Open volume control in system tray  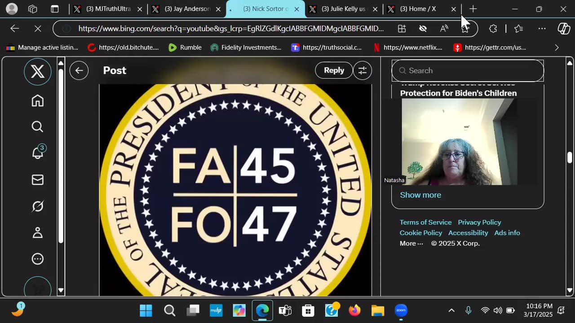(x=498, y=310)
